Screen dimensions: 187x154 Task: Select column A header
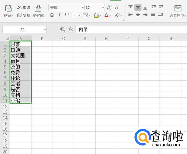(21, 38)
